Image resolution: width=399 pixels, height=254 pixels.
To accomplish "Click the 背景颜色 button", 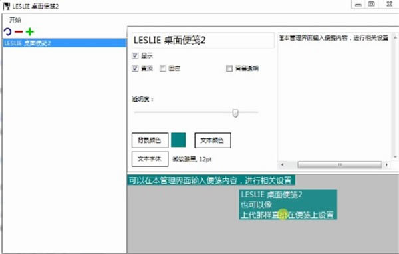I will tap(150, 140).
